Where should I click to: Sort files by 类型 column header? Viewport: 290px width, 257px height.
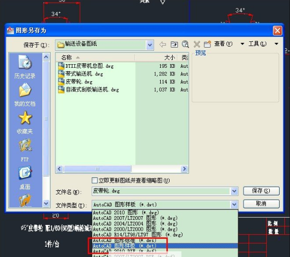point(183,57)
